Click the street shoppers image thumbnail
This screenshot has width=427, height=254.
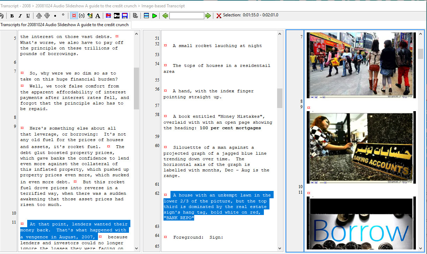361,65
